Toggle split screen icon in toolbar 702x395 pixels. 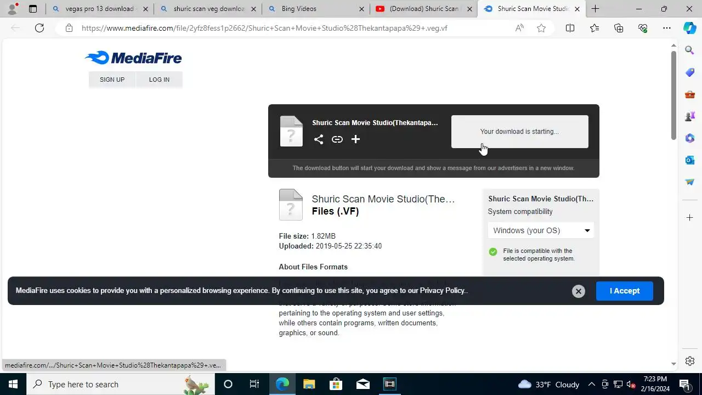click(570, 28)
